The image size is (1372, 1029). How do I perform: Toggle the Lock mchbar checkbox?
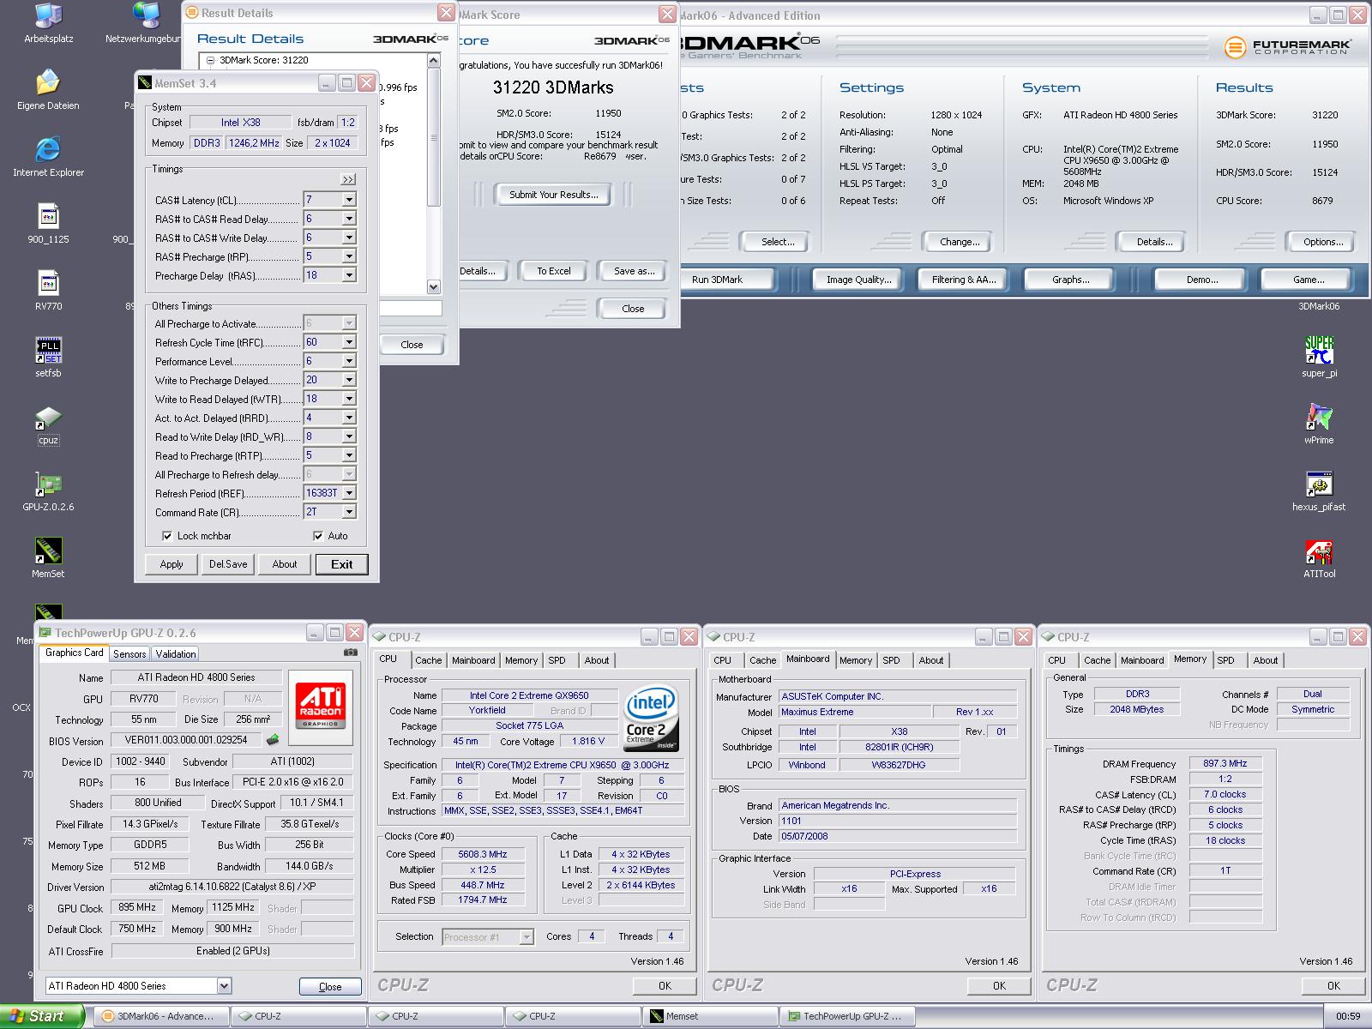pyautogui.click(x=167, y=536)
